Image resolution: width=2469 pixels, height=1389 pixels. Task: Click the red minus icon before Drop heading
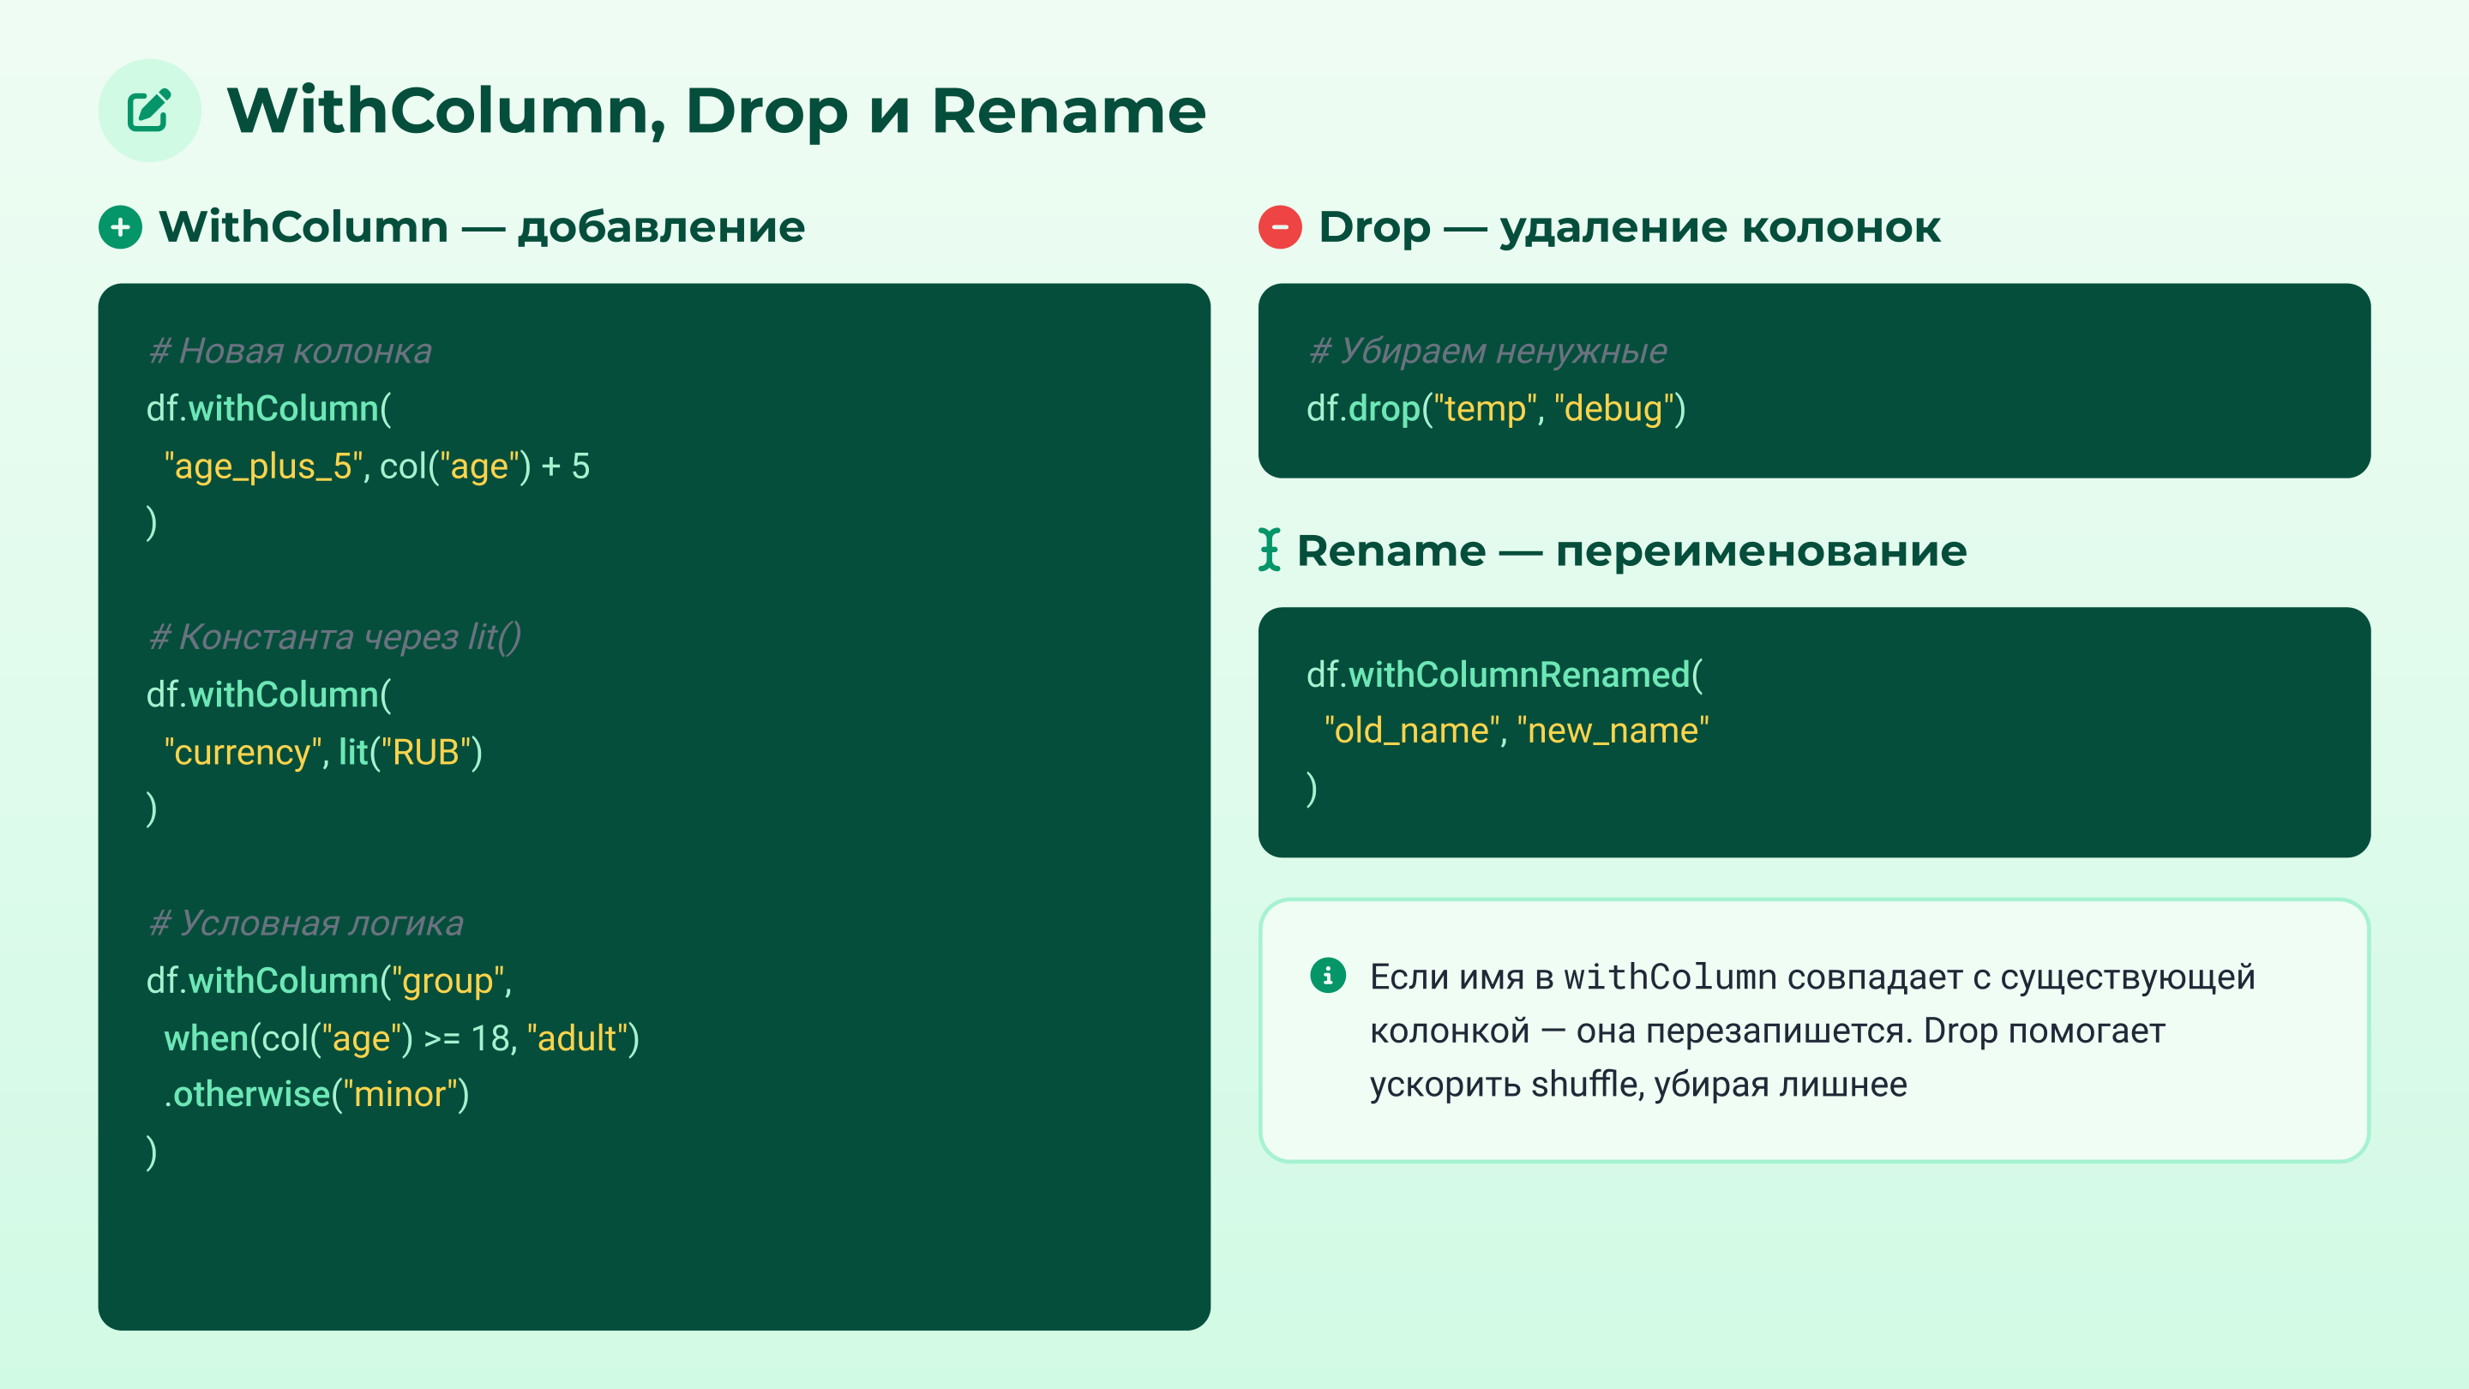click(x=1281, y=228)
